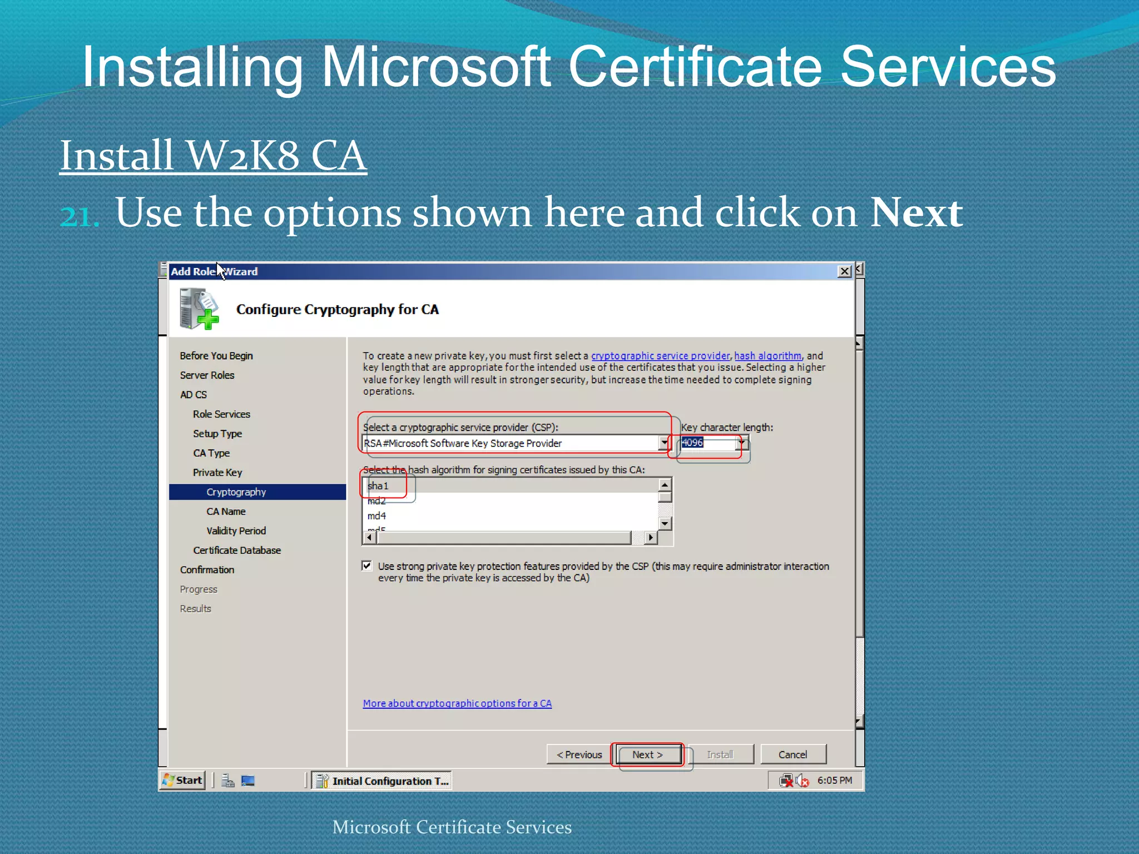Click the Add Roles Wizard server icon

199,309
